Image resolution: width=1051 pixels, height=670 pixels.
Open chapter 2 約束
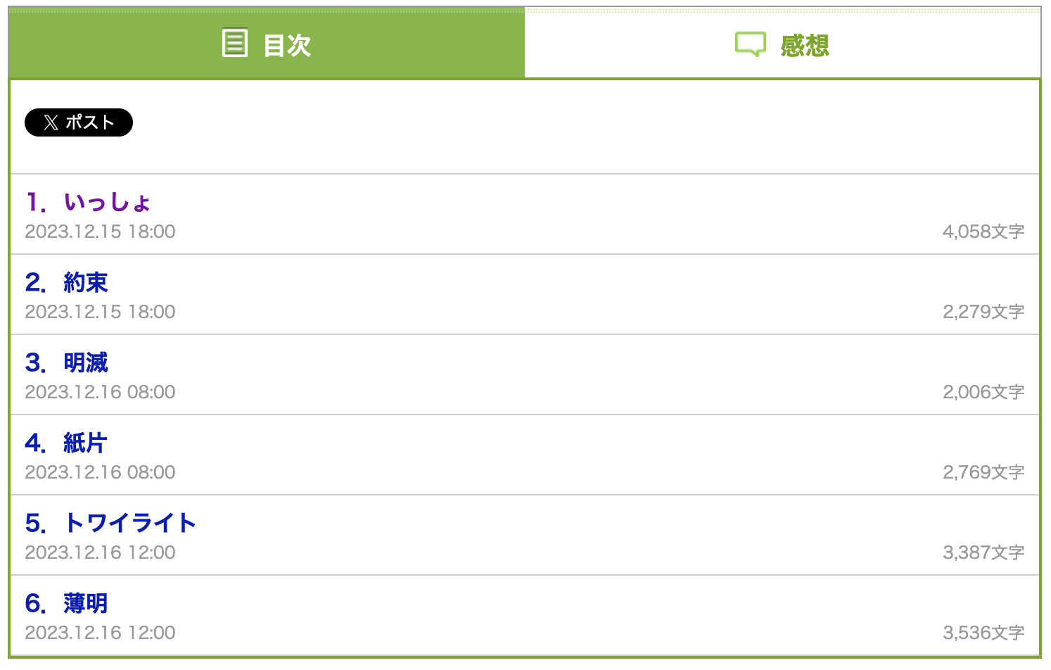click(x=67, y=282)
